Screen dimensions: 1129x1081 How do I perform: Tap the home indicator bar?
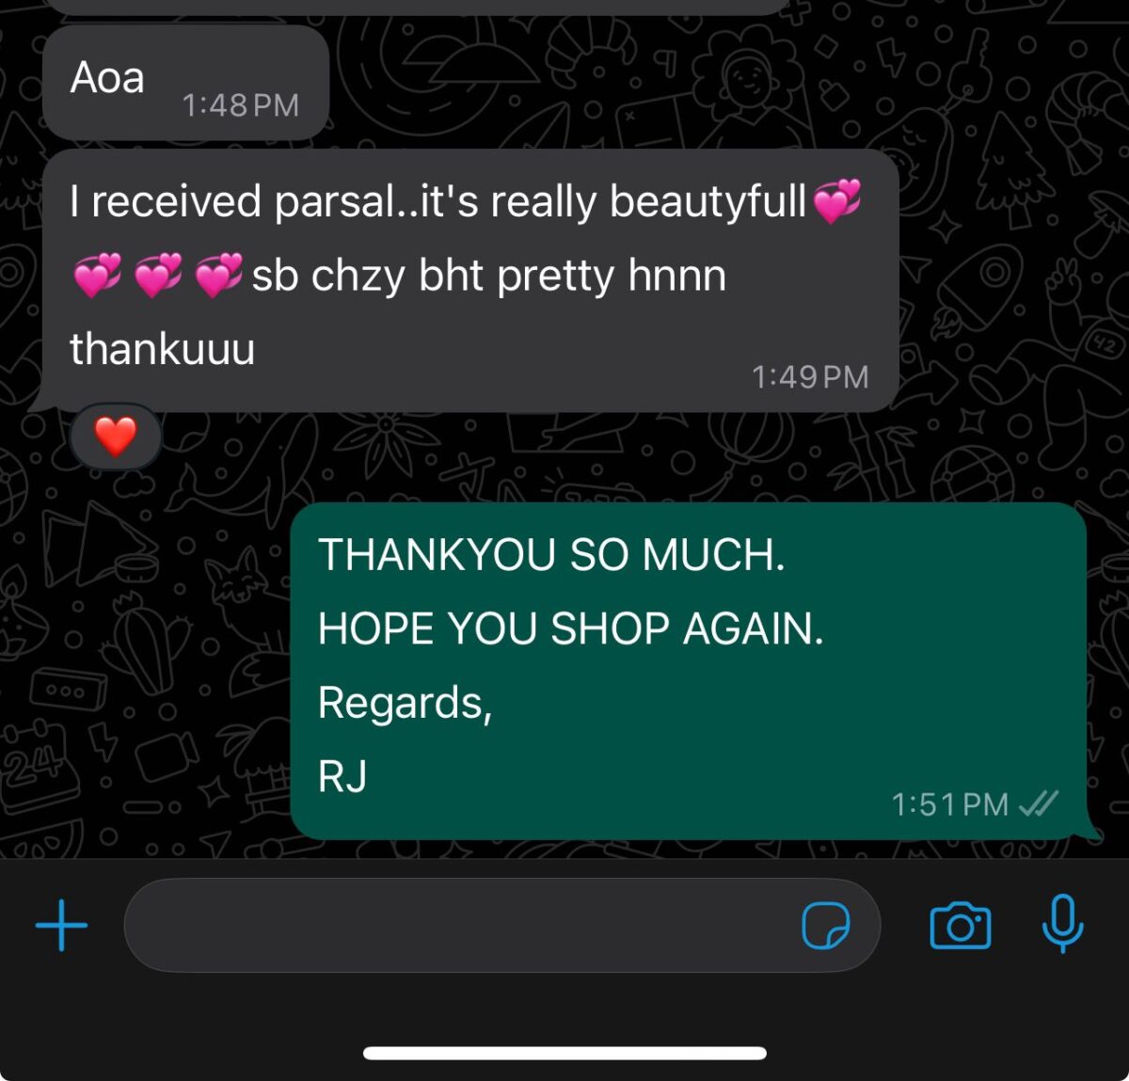point(564,1053)
